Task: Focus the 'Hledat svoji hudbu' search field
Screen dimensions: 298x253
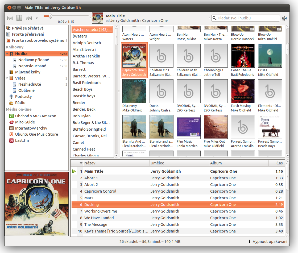Action: [246, 18]
